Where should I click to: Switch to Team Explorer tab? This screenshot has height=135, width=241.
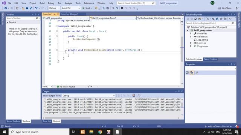pos(210,59)
